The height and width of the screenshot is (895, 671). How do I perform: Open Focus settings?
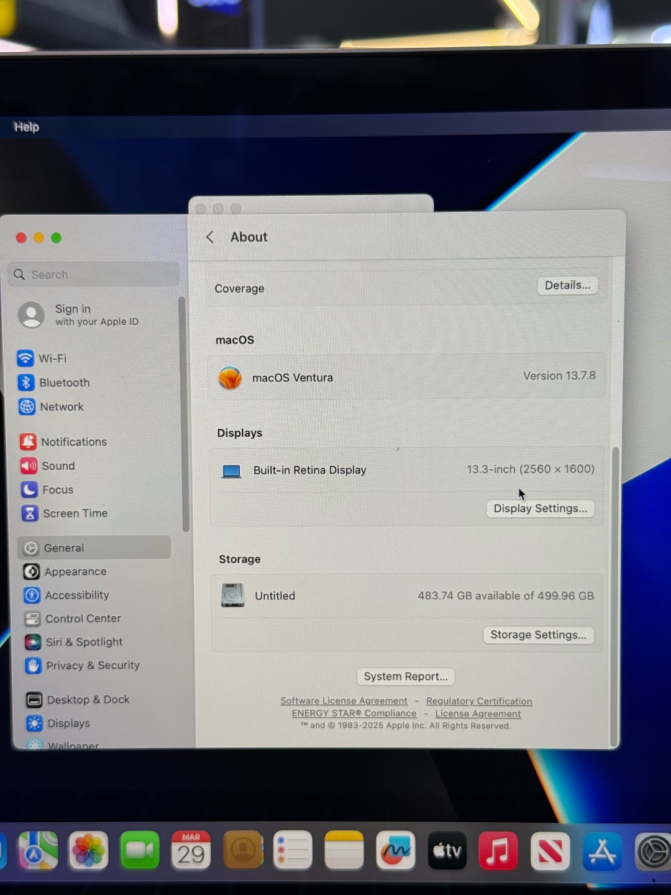tap(47, 490)
